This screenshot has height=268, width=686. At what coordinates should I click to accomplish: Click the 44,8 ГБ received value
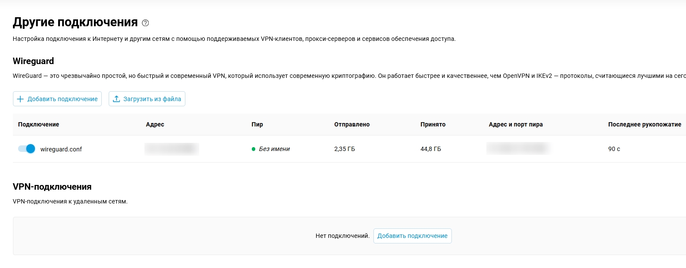click(431, 149)
